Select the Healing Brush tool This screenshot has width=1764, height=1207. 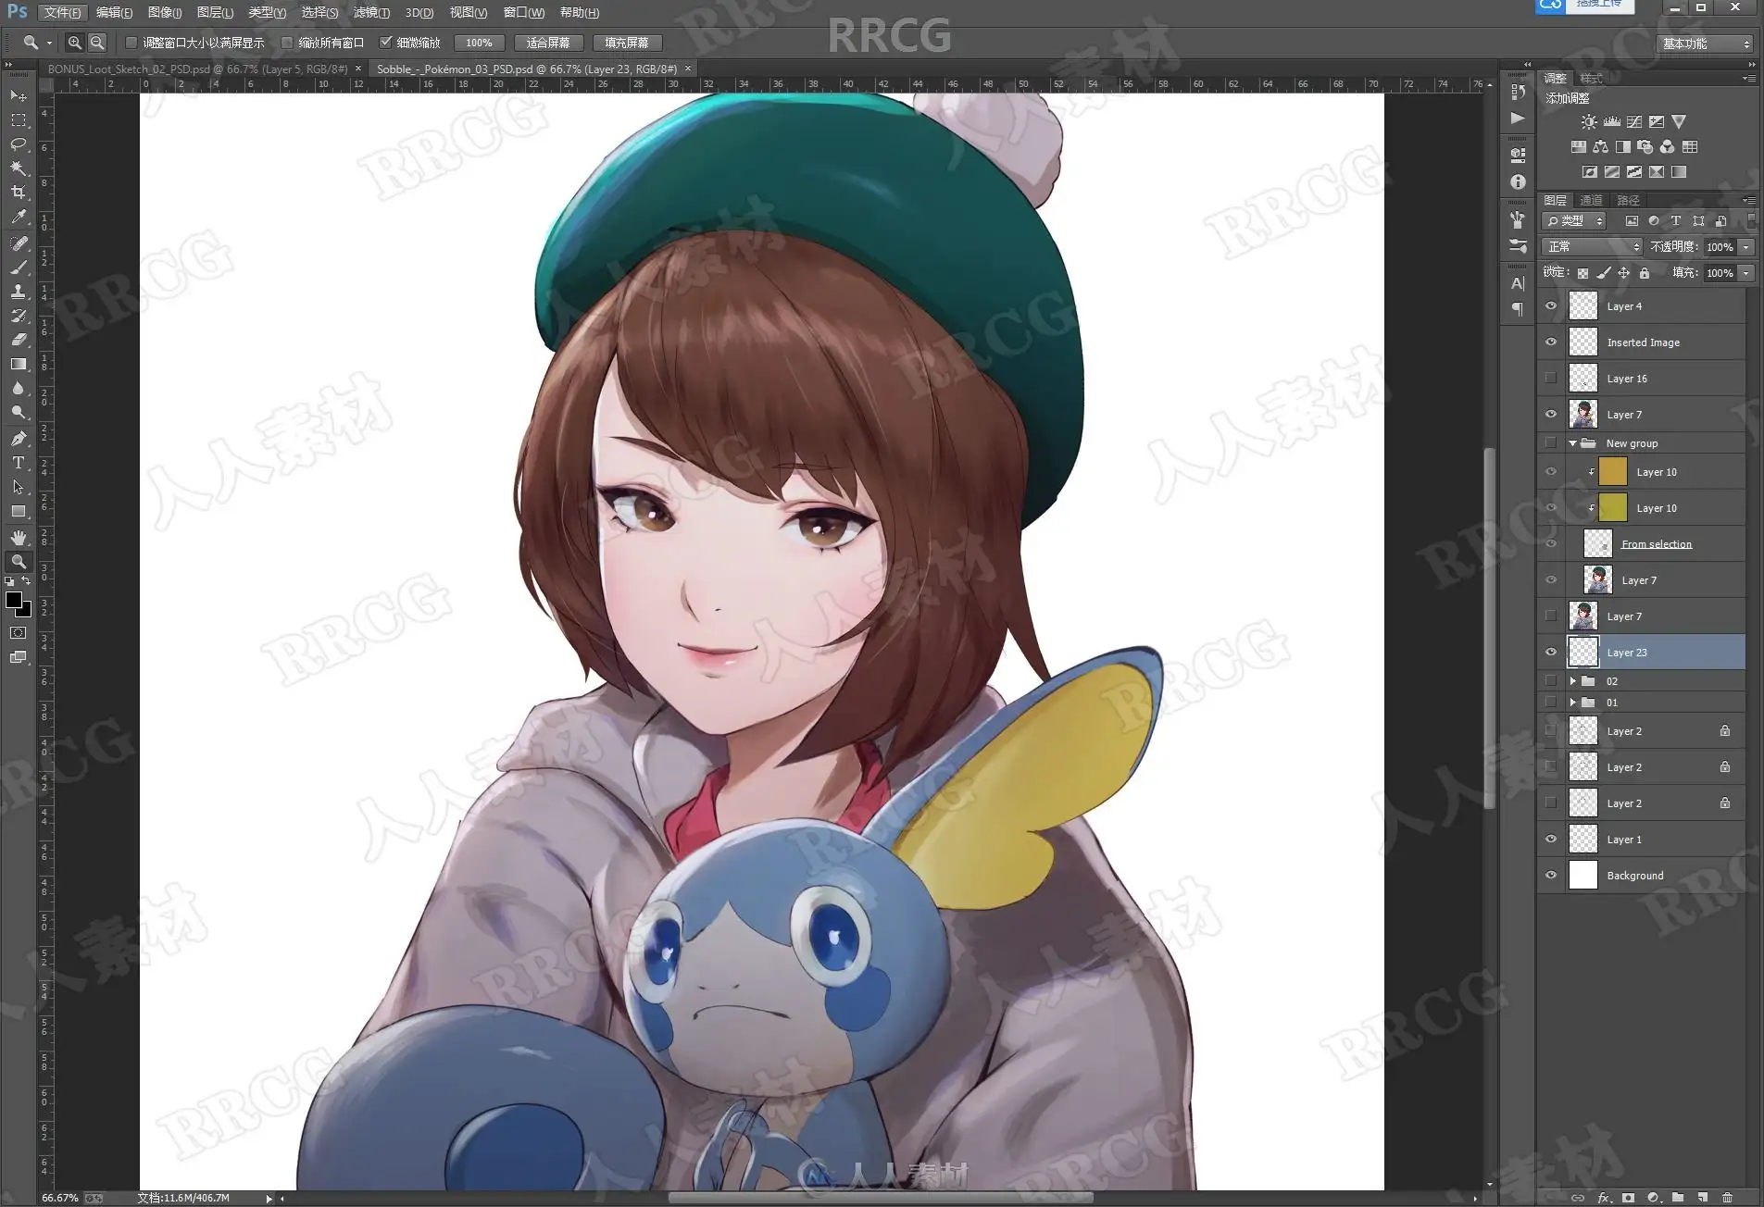coord(19,243)
